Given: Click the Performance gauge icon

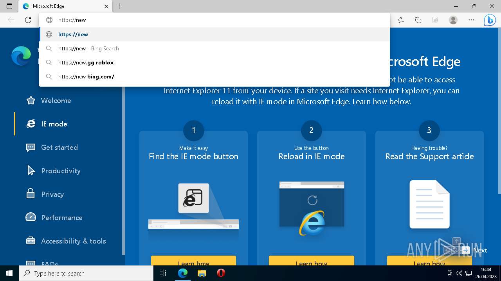Looking at the screenshot, I should (x=31, y=217).
